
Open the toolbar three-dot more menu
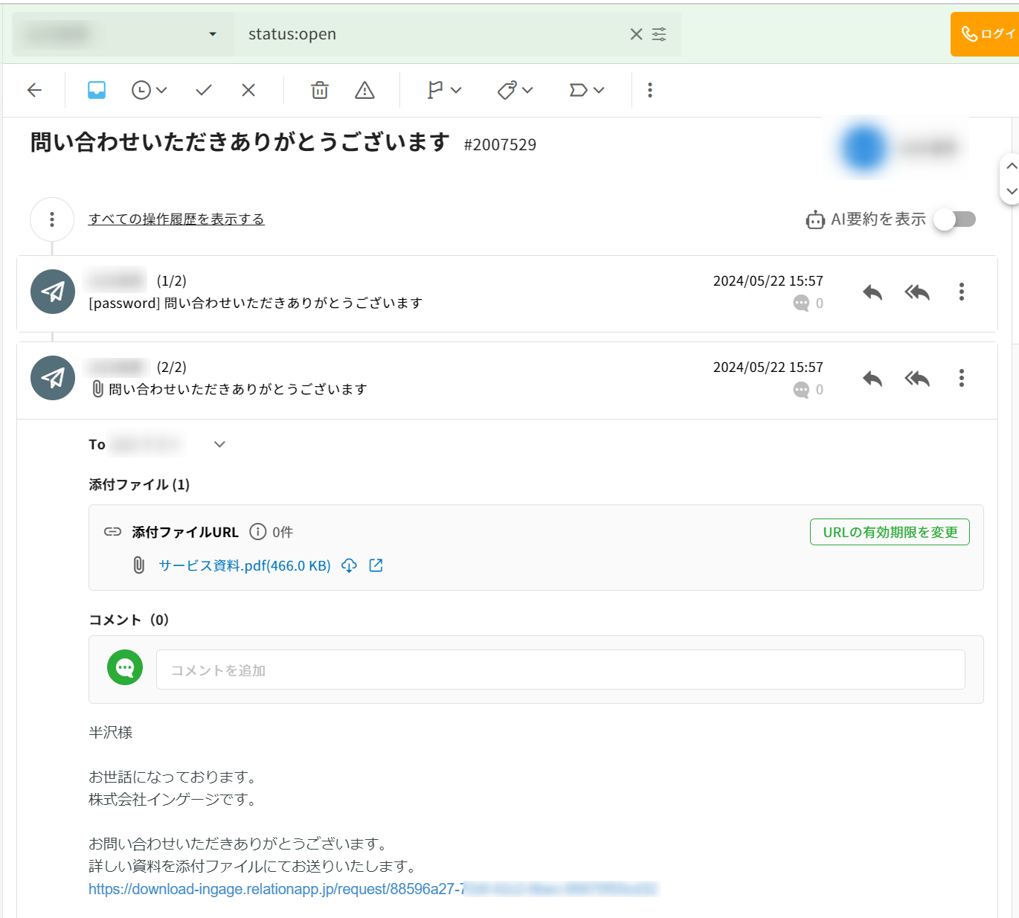(x=650, y=90)
